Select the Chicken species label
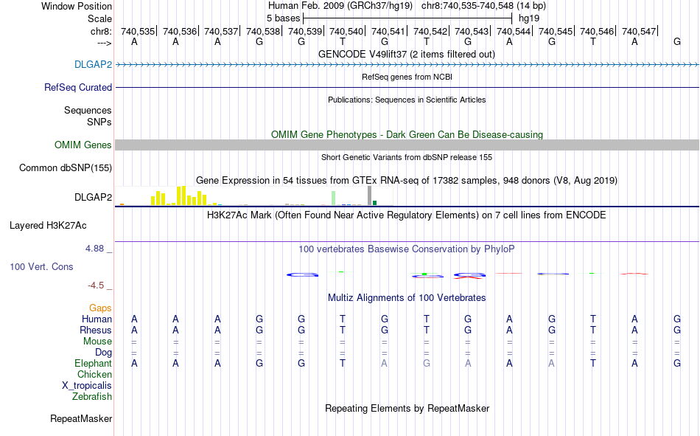700x436 pixels. [94, 374]
